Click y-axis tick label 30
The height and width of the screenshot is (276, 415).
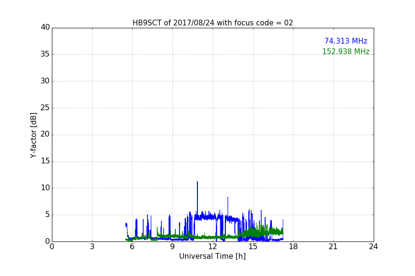(45, 81)
